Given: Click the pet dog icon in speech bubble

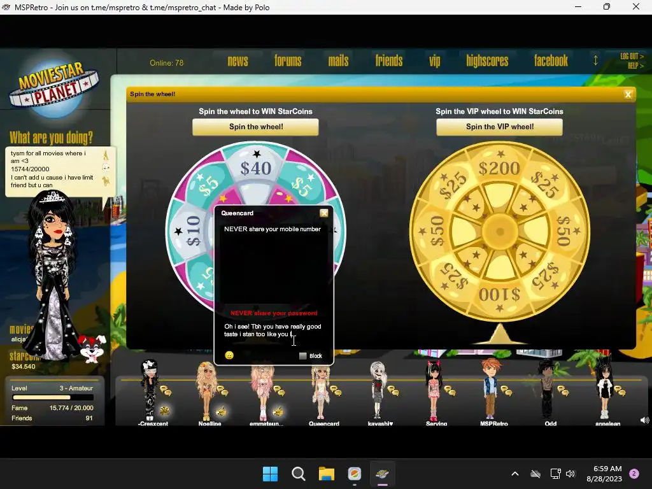Looking at the screenshot, I should point(106,181).
